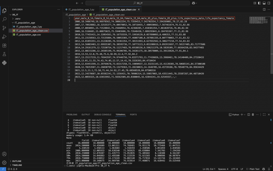Image resolution: width=273 pixels, height=171 pixels.
Task: Open the remote window indicator
Action: (x=3, y=169)
